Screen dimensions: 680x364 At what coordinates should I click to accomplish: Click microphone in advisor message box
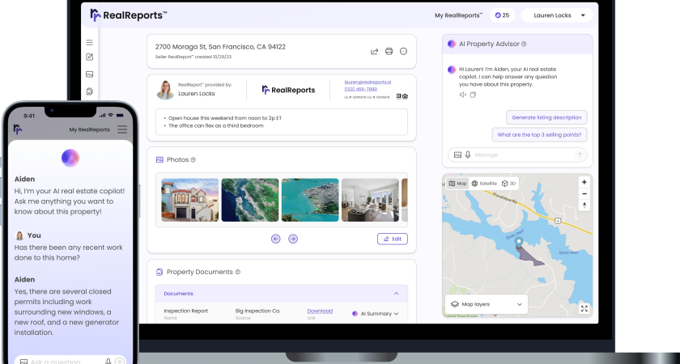click(468, 154)
